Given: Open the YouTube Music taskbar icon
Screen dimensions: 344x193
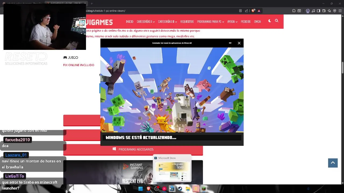Looking at the screenshot, I should click(x=164, y=189).
